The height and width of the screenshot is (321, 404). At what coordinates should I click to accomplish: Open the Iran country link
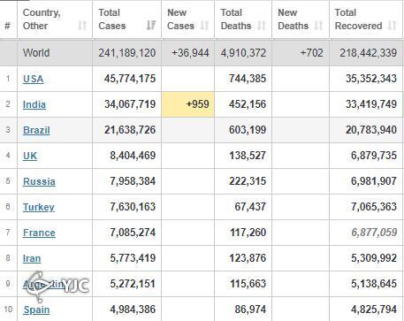(x=32, y=258)
